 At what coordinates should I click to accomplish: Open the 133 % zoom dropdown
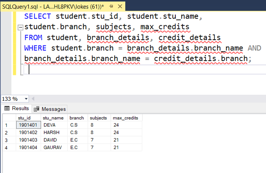(x=26, y=99)
